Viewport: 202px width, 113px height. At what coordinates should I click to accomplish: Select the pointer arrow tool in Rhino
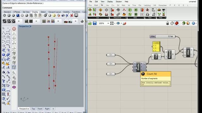tap(3, 28)
